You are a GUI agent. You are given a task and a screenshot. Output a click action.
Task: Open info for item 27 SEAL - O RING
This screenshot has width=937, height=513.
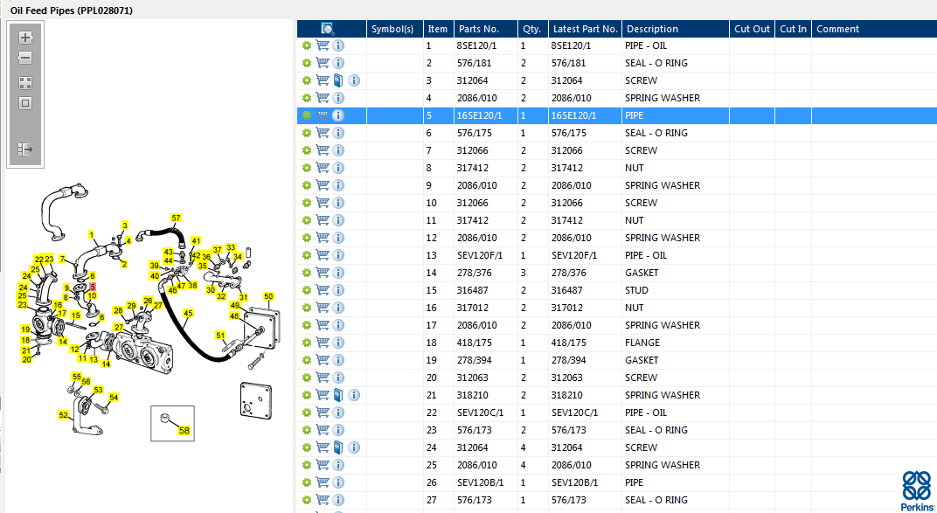338,500
